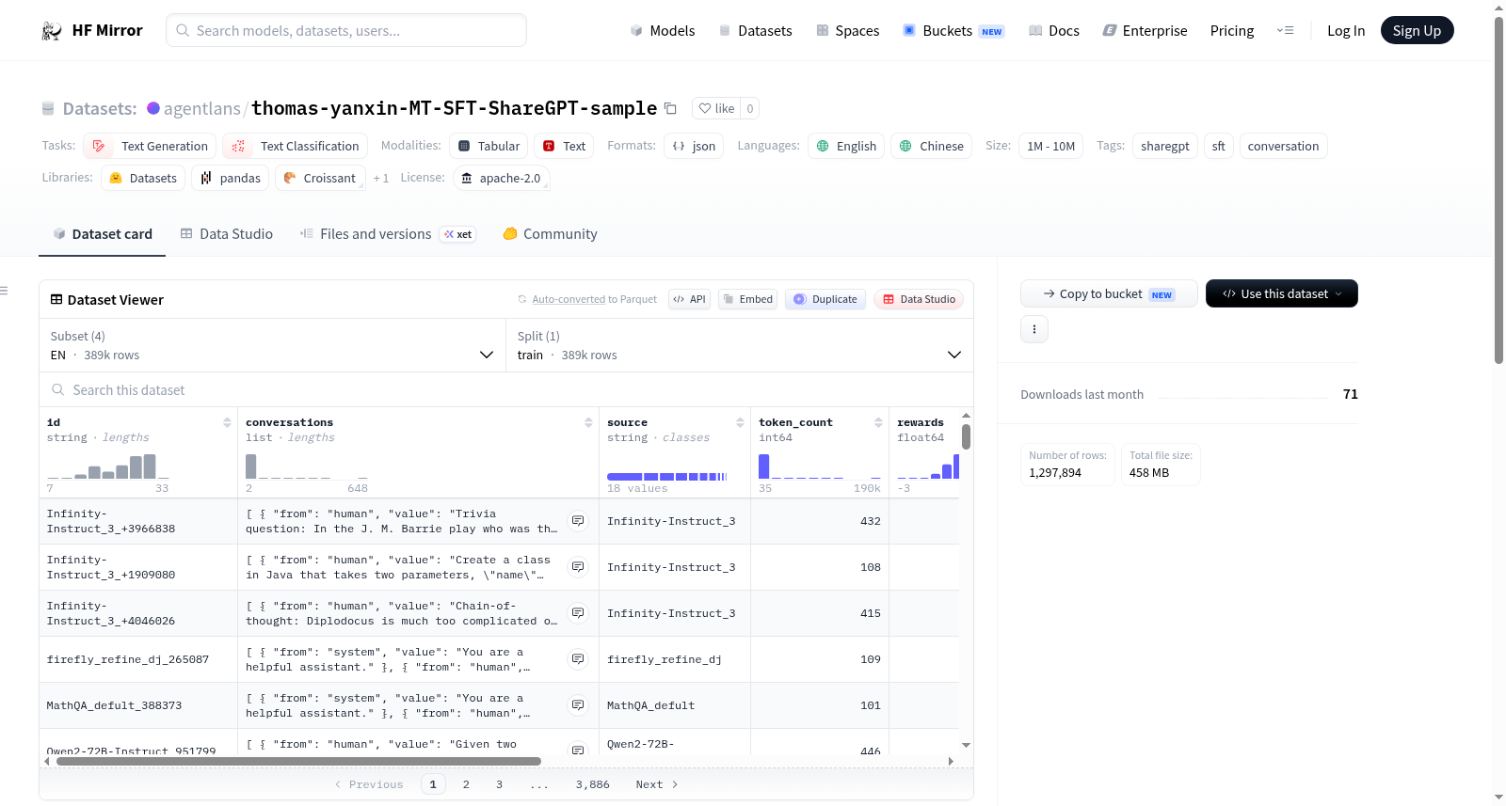
Task: Open Docs in navigation
Action: coord(1053,31)
